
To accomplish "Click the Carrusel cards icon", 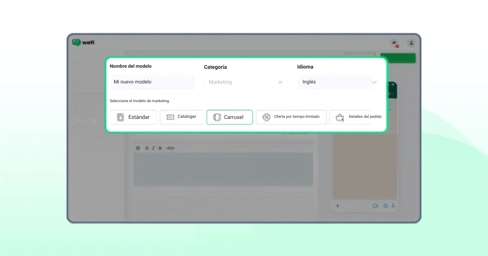I will (x=217, y=117).
